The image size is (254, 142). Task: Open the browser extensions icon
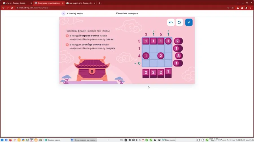coord(238,8)
